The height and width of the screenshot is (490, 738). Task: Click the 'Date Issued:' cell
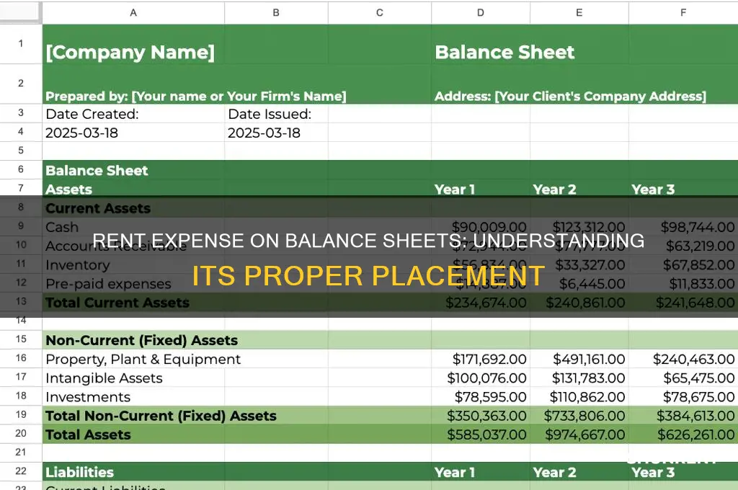270,114
